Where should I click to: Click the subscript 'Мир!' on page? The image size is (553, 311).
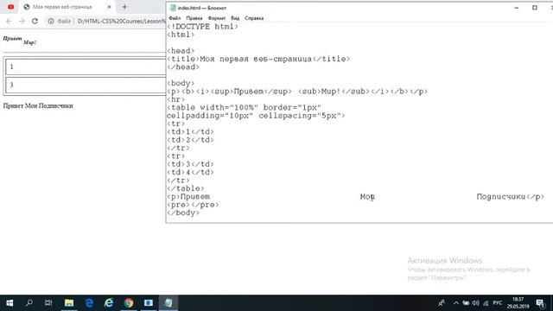coord(29,42)
